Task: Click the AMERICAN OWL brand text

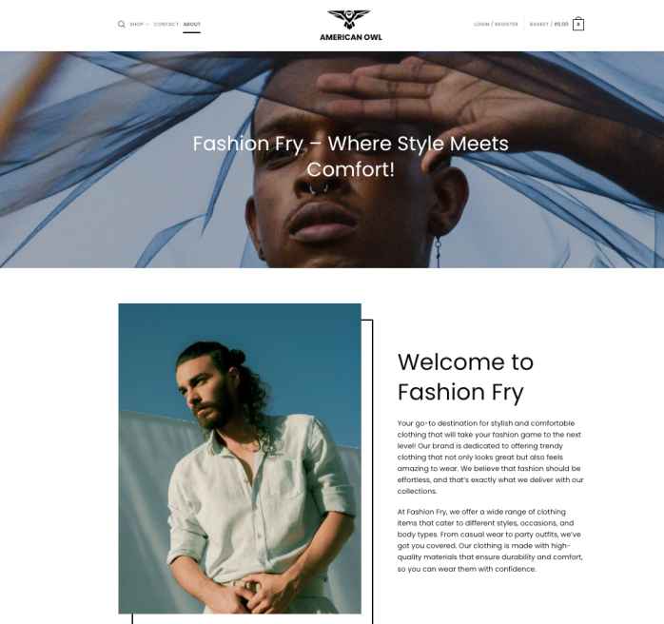Action: tap(351, 37)
